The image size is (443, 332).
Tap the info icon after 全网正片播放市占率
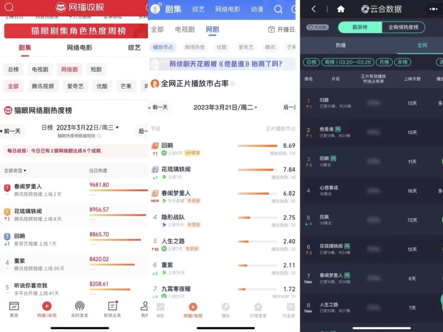pyautogui.click(x=233, y=83)
